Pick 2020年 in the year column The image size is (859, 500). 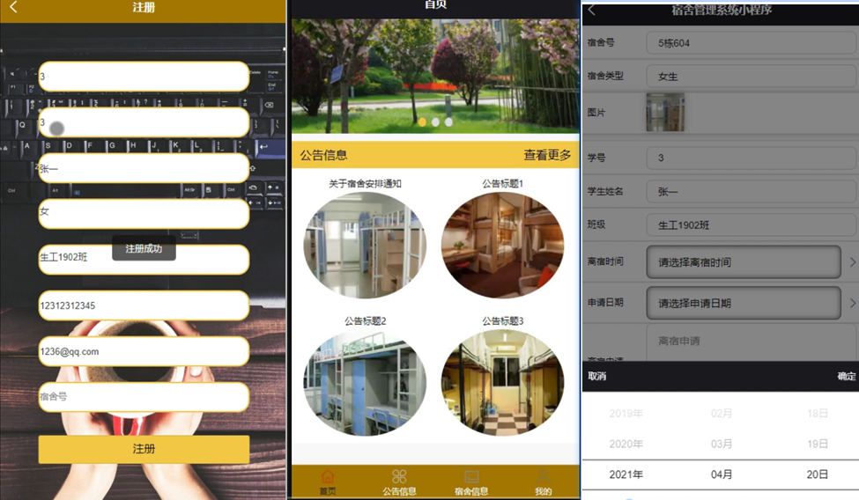pyautogui.click(x=626, y=444)
